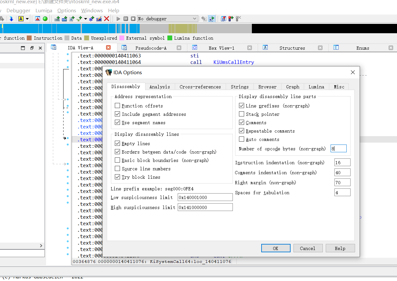Switch to the Lumina tab in IDA Options

click(316, 87)
